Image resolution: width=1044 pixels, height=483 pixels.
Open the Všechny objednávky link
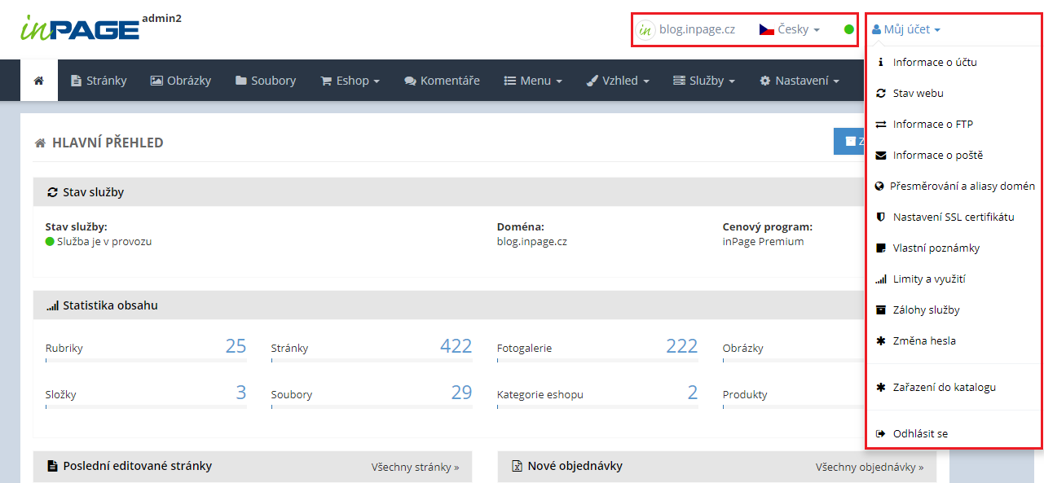(x=869, y=467)
